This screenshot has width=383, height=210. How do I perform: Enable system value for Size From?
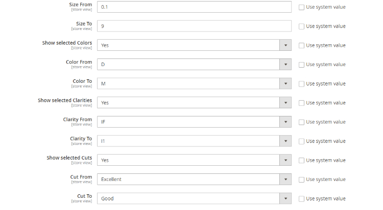(x=301, y=7)
